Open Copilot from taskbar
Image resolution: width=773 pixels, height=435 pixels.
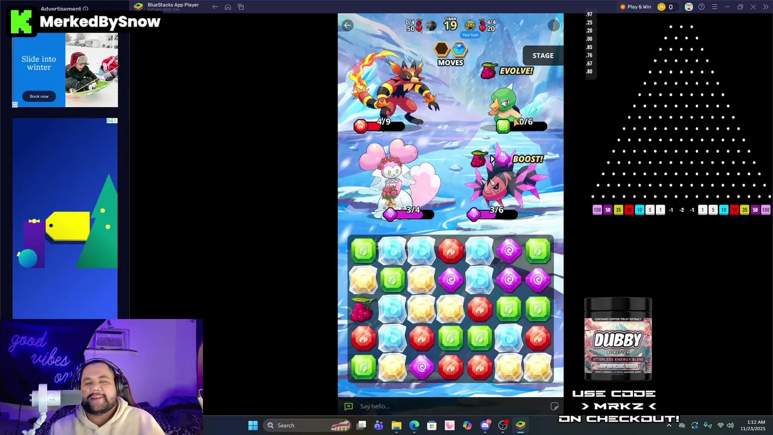click(467, 425)
